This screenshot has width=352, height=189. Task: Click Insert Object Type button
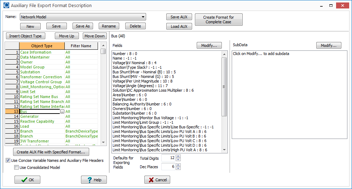[25, 36]
